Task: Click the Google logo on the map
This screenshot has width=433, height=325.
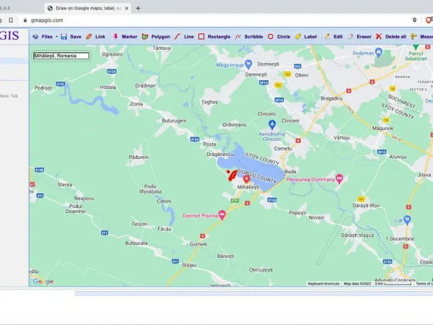Action: click(x=43, y=282)
